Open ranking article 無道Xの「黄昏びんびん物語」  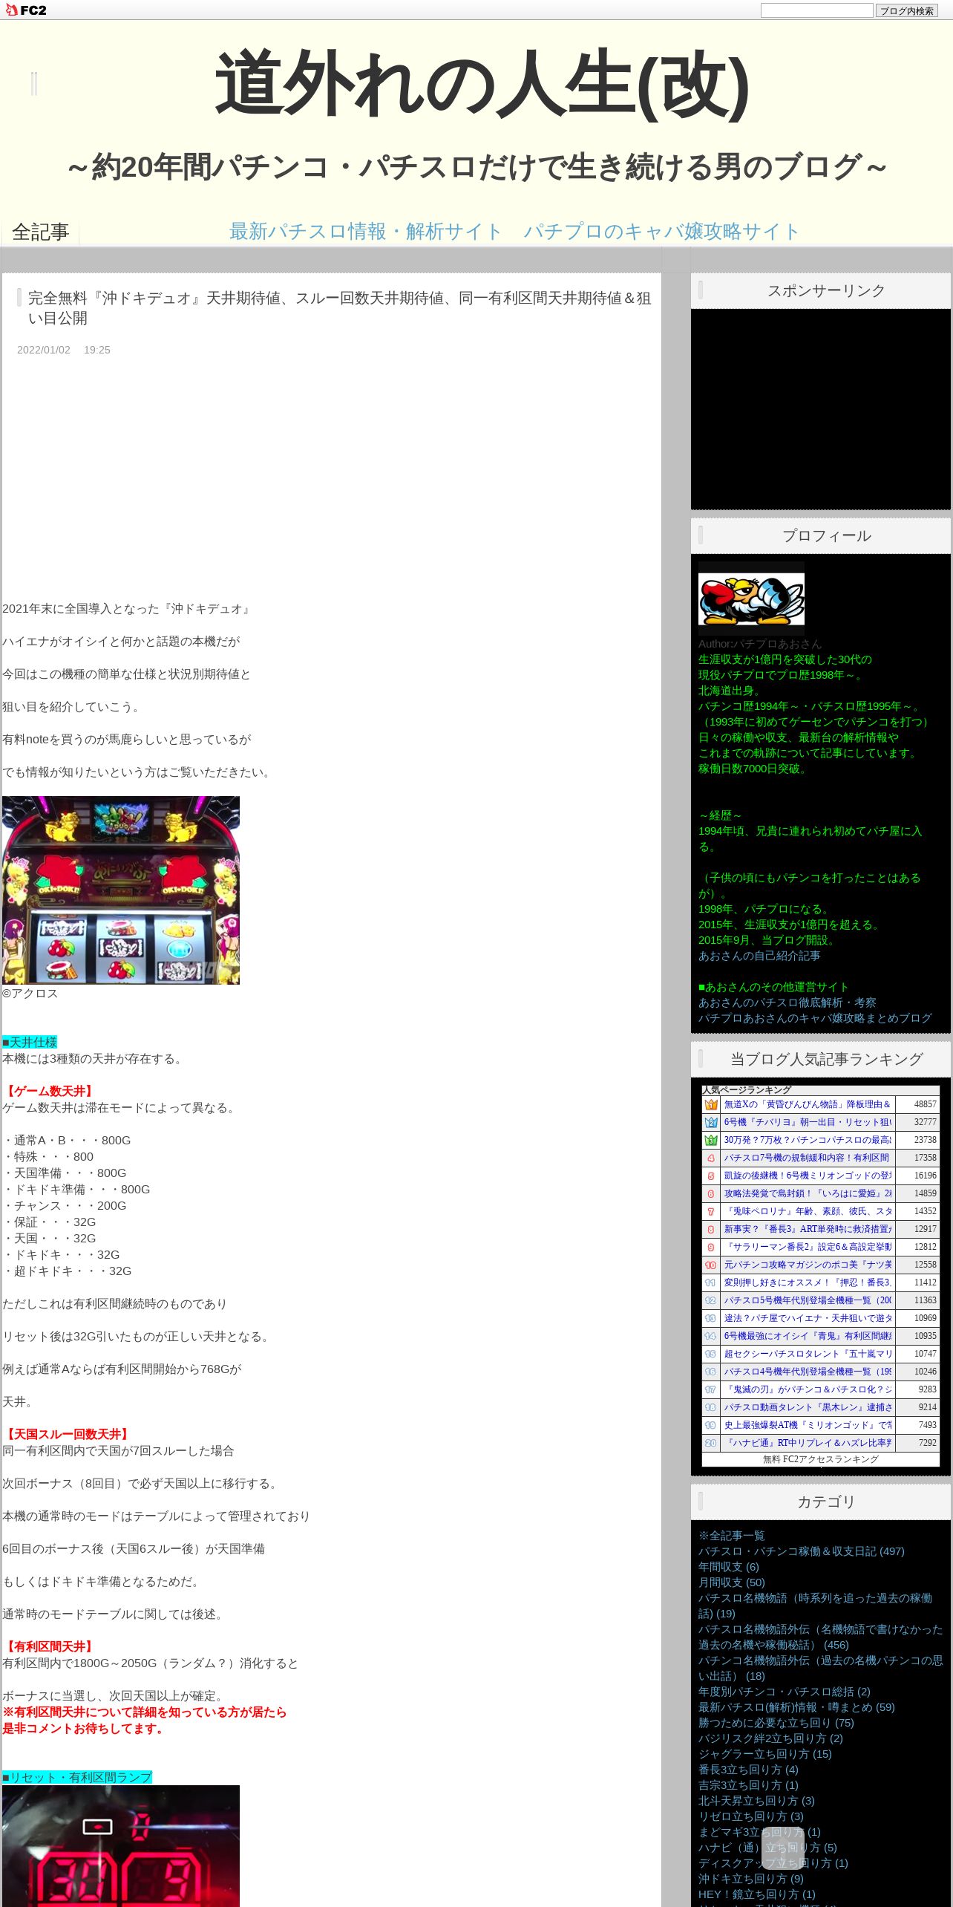[x=808, y=1104]
